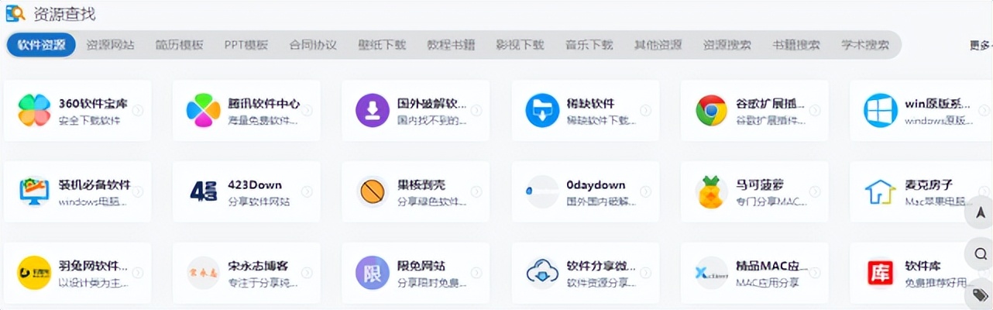Click the blue folder icon of 稀缺软件

pos(542,111)
